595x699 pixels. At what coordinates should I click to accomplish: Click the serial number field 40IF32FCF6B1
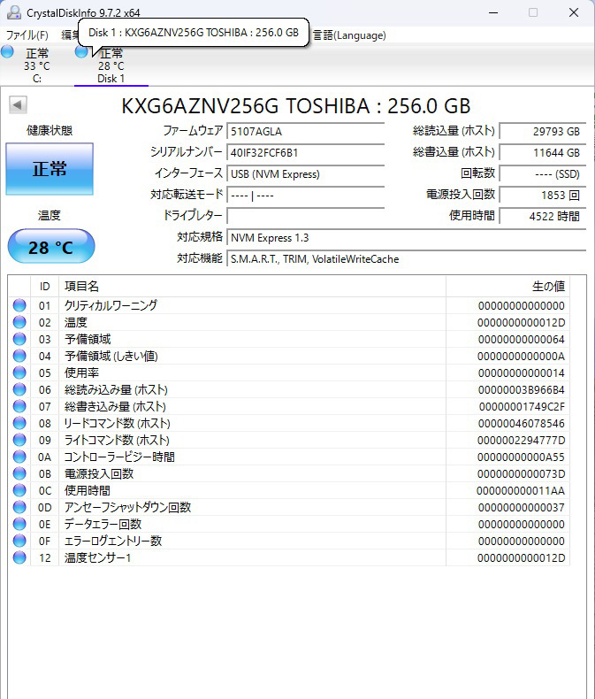tap(305, 152)
